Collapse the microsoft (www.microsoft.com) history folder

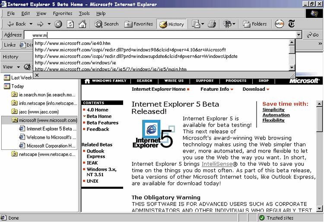point(44,120)
